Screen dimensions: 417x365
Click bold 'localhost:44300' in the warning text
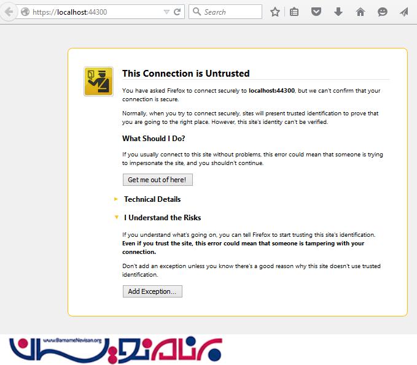click(271, 91)
